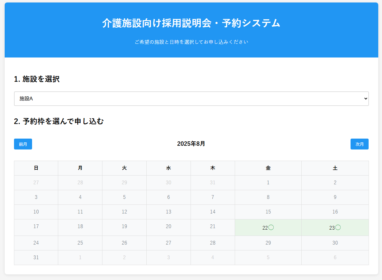Click grayed-out September 6 cell
Image resolution: width=382 pixels, height=280 pixels.
pyautogui.click(x=335, y=258)
